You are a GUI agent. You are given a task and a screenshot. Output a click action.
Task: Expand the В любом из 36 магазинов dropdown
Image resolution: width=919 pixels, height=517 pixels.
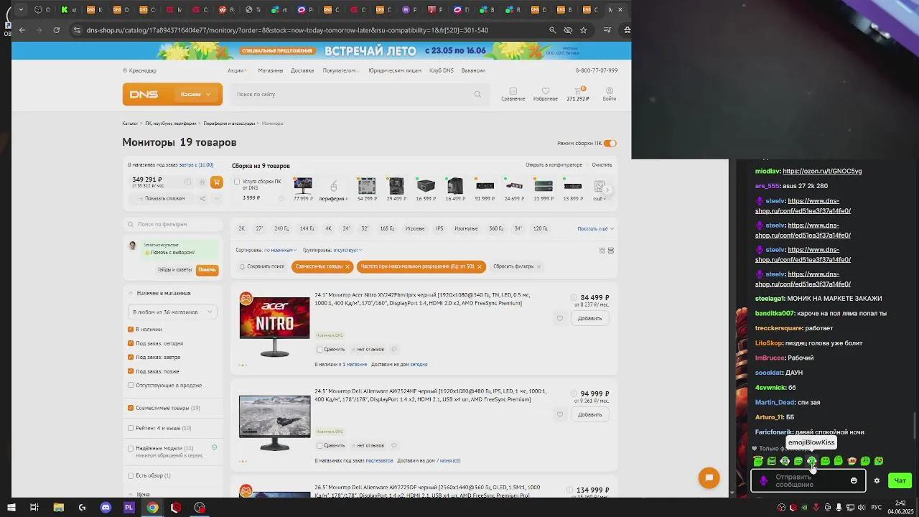coord(172,312)
